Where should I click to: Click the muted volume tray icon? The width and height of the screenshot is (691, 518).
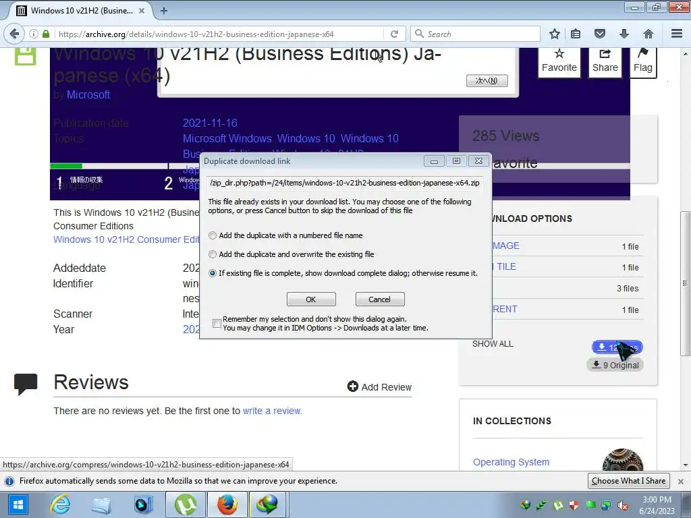623,506
